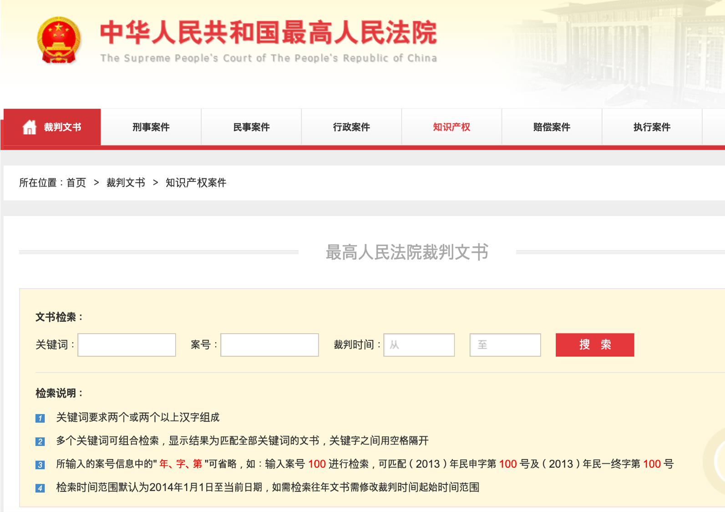Go to the 知识产权 tab
Screen dimensions: 725x512
pos(451,127)
